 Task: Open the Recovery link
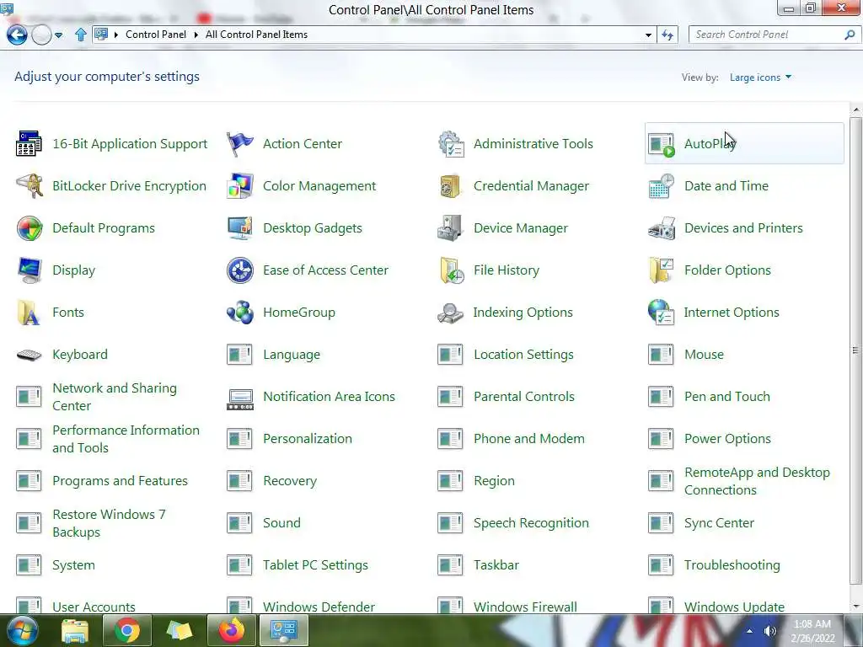(290, 481)
